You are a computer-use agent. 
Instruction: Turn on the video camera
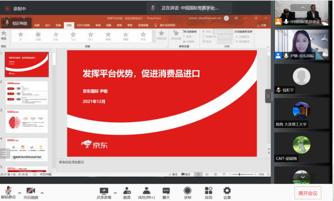[31, 191]
